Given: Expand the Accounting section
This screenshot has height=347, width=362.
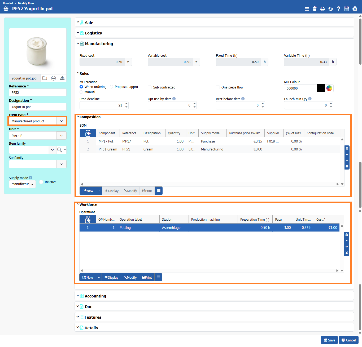Looking at the screenshot, I should (95, 296).
